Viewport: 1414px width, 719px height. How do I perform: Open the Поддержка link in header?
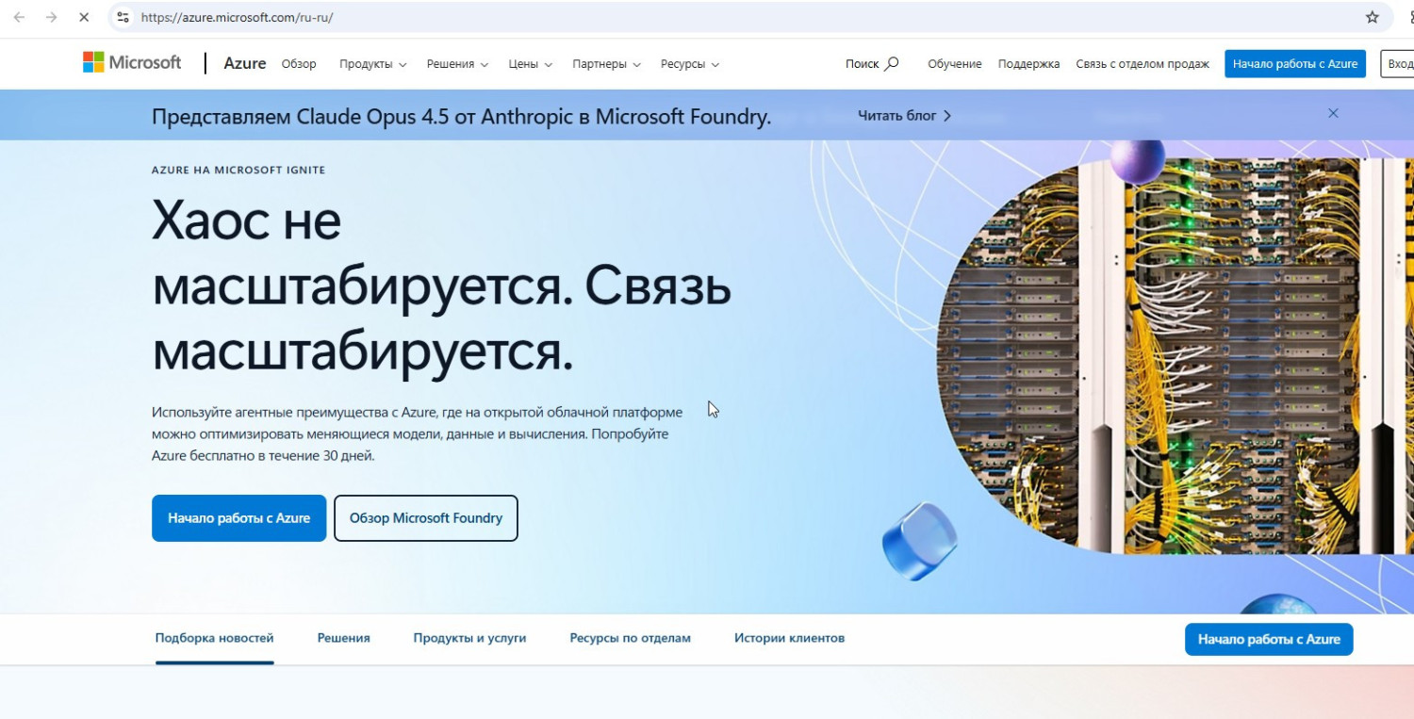(1028, 64)
